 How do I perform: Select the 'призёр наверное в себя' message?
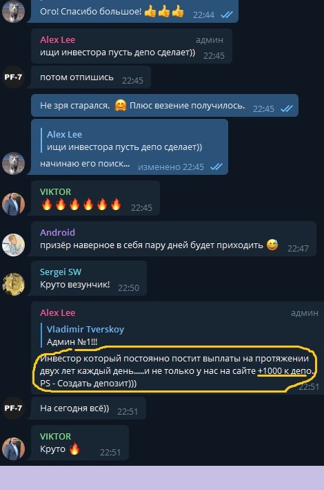tap(174, 238)
